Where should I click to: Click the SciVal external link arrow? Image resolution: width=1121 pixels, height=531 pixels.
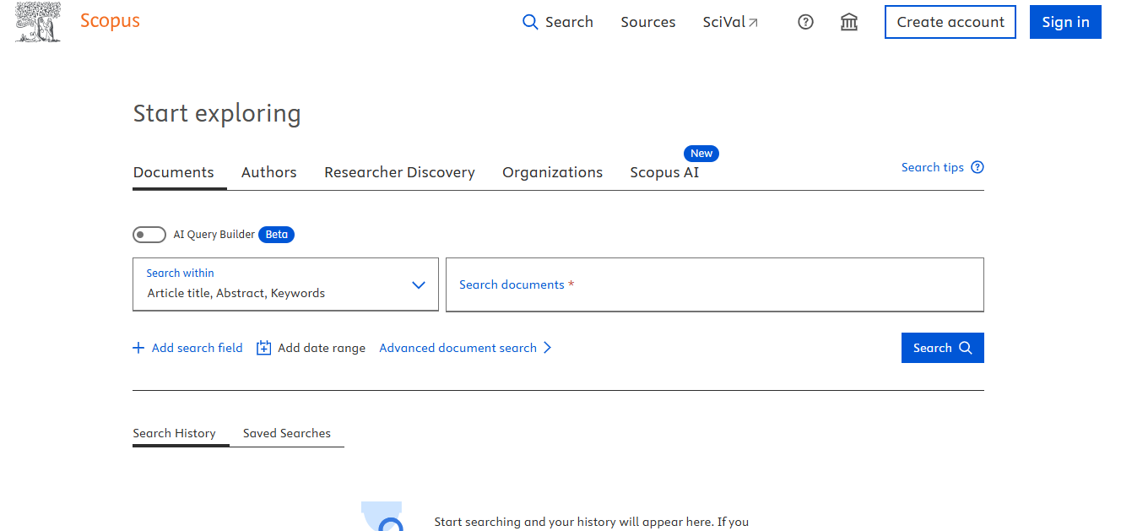(754, 23)
